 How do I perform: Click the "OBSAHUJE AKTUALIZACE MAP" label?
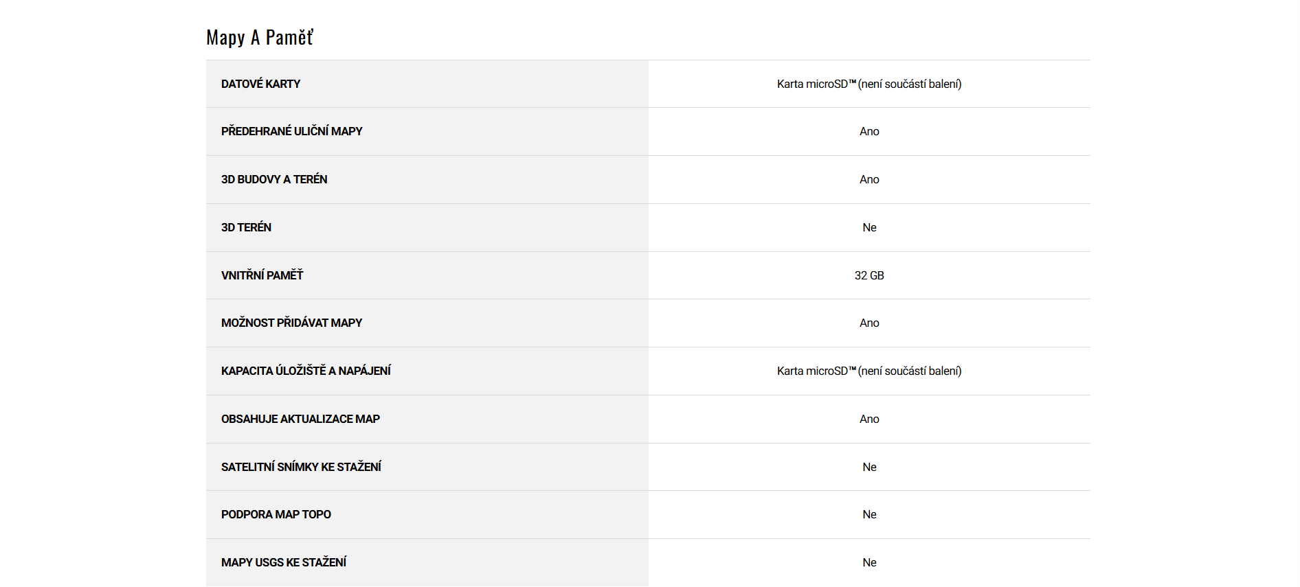point(300,419)
